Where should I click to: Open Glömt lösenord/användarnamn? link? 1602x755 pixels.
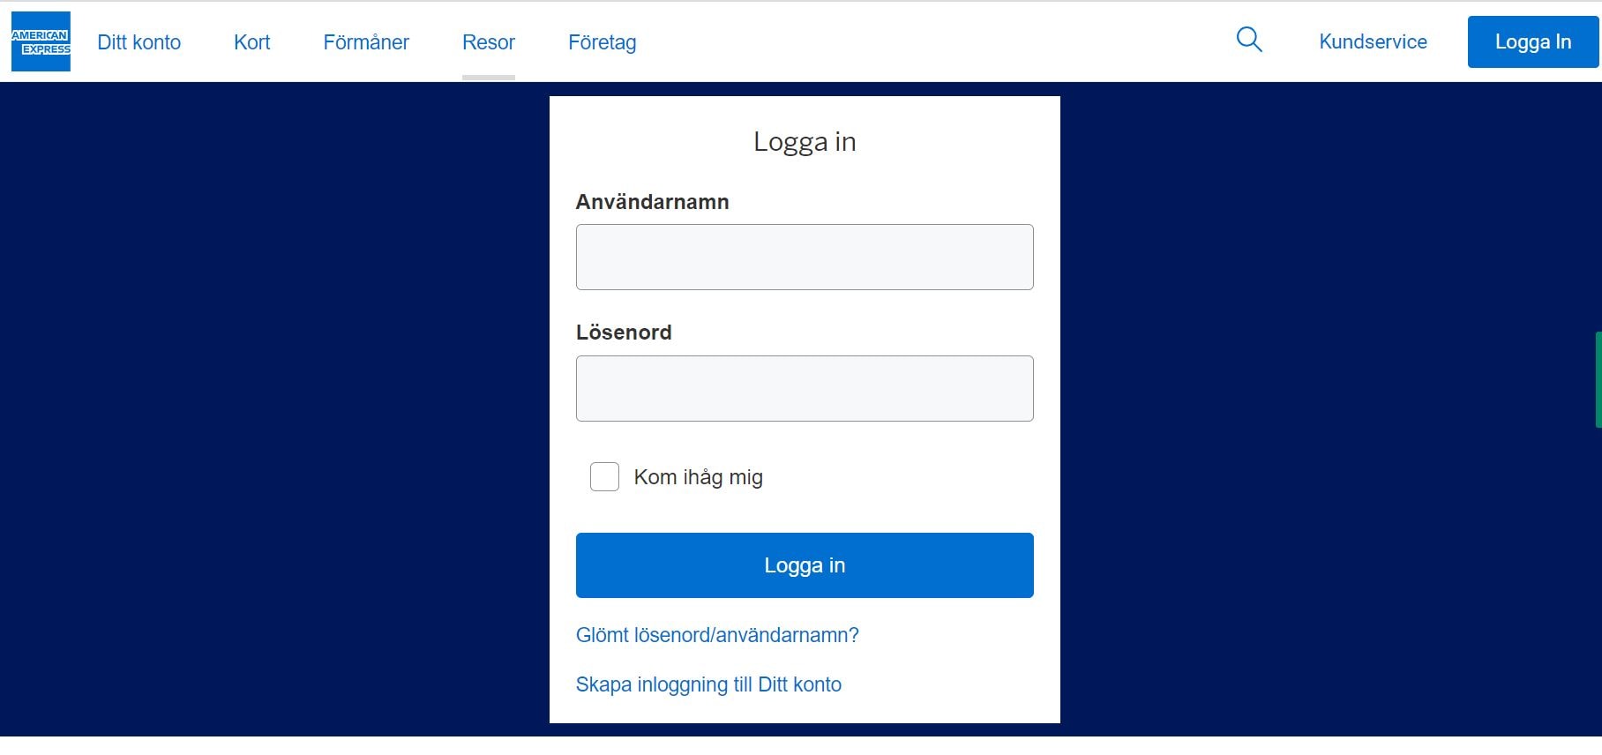[x=716, y=635]
